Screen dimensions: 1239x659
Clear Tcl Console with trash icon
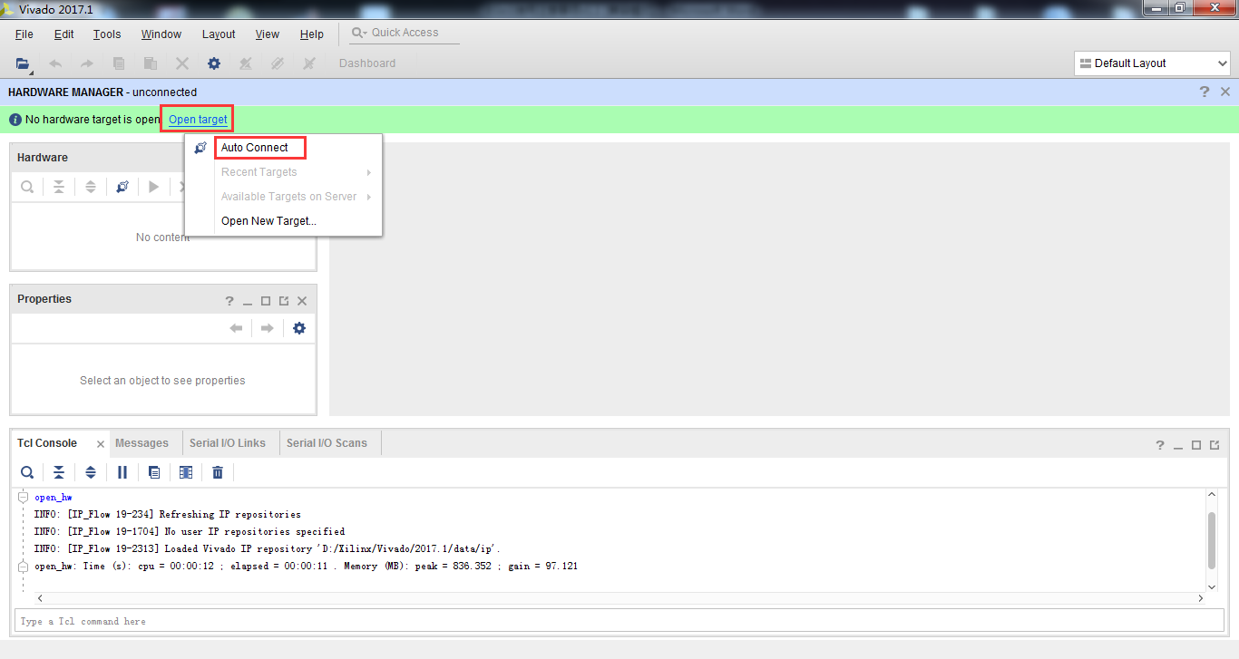point(218,472)
